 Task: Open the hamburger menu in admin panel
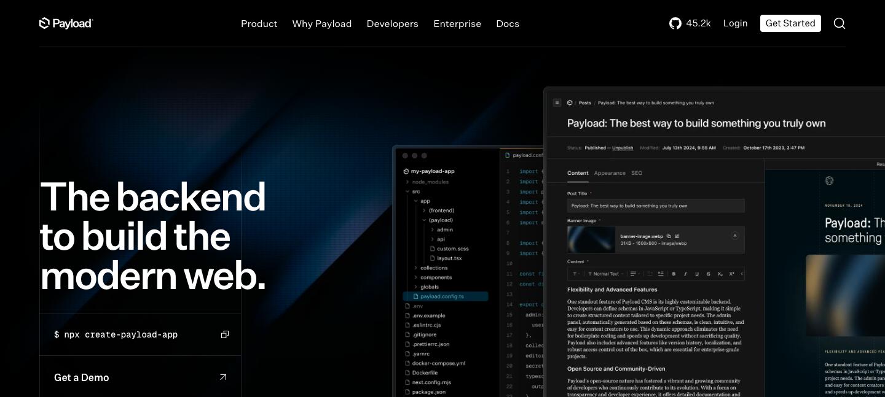click(557, 102)
